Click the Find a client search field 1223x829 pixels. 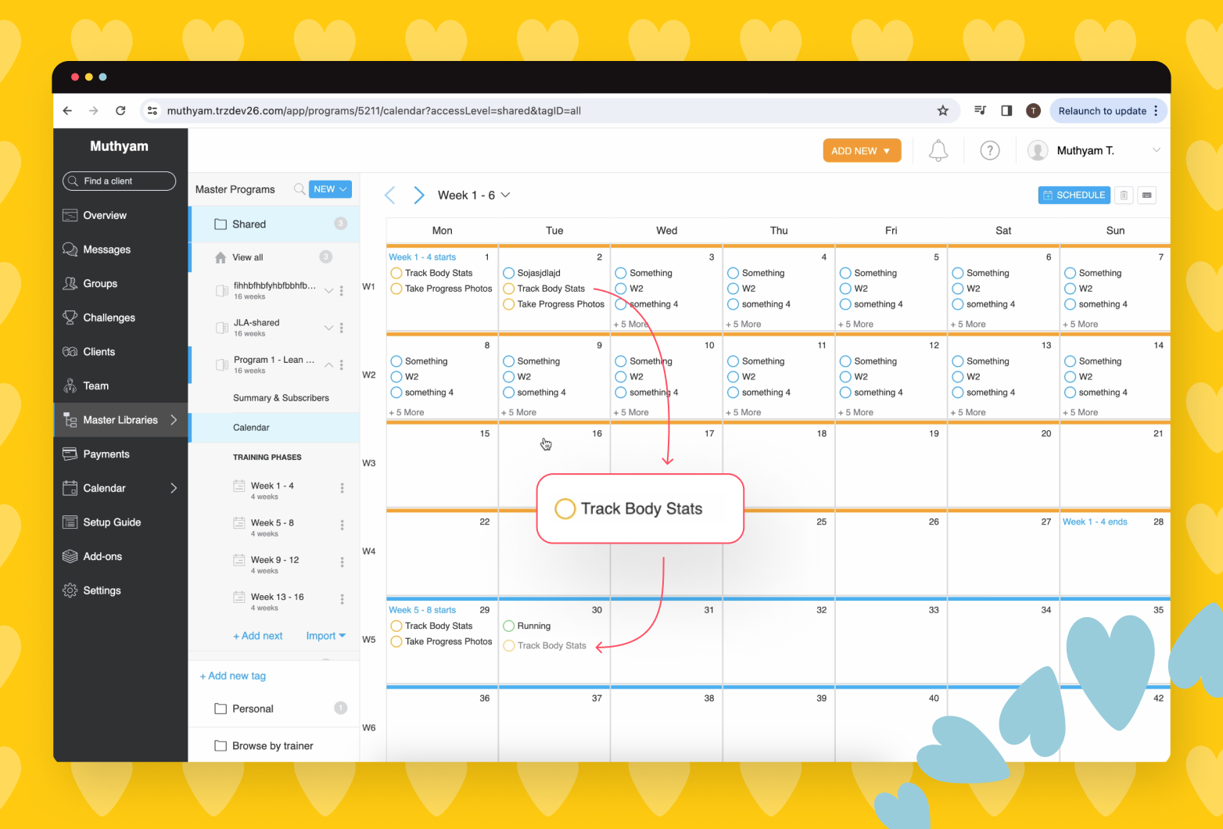coord(119,181)
